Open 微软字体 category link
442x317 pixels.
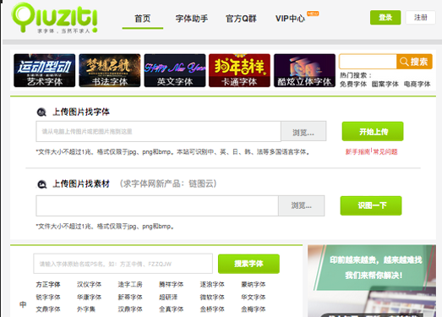[x=212, y=297]
